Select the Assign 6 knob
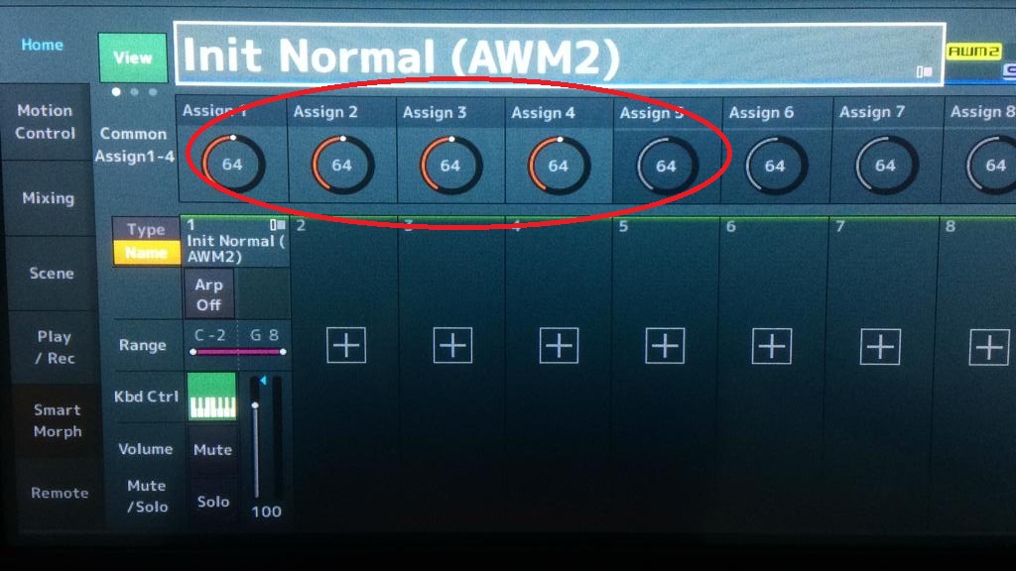 [775, 166]
